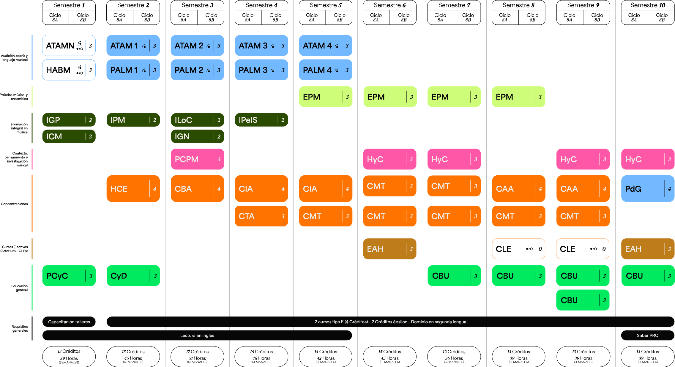Screen dimensions: 675x367
Task: Click the fermata icon on PALM 2
Action: 208,70
